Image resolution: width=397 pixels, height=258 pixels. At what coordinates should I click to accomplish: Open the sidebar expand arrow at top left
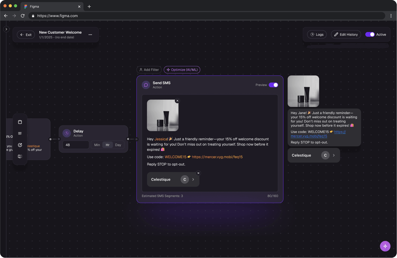(6, 29)
